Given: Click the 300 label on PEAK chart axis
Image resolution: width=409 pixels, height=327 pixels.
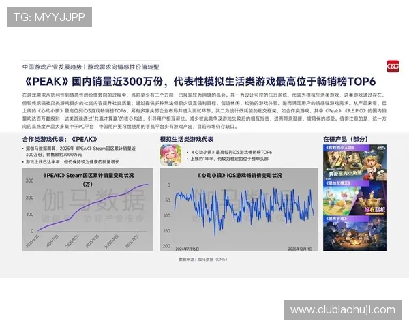Looking at the screenshot, I should click(x=30, y=181).
